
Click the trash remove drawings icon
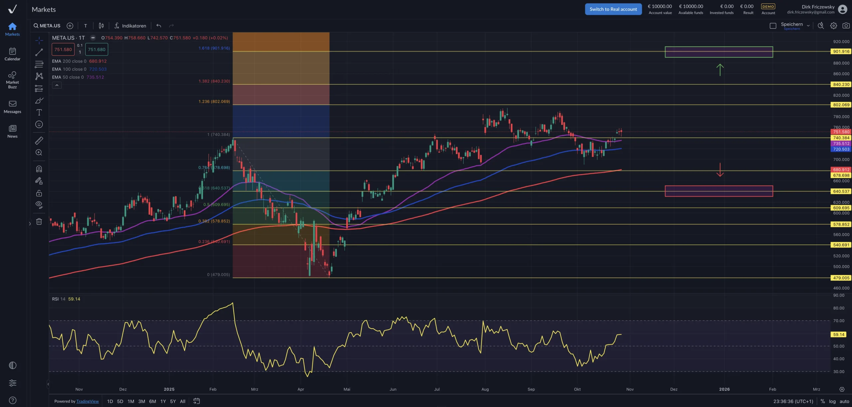pos(39,222)
